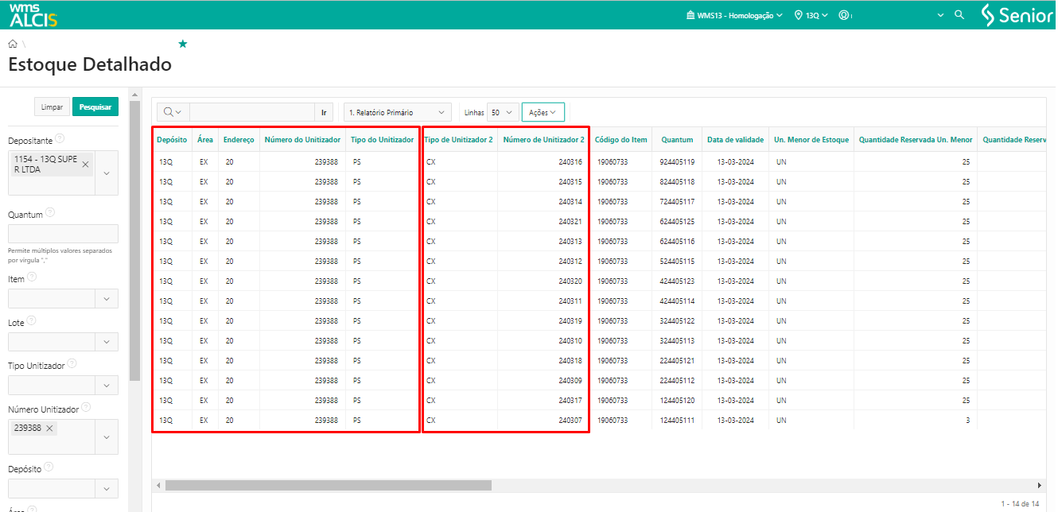The image size is (1058, 512).
Task: Remove the 239388 unitizador chip
Action: click(x=49, y=429)
